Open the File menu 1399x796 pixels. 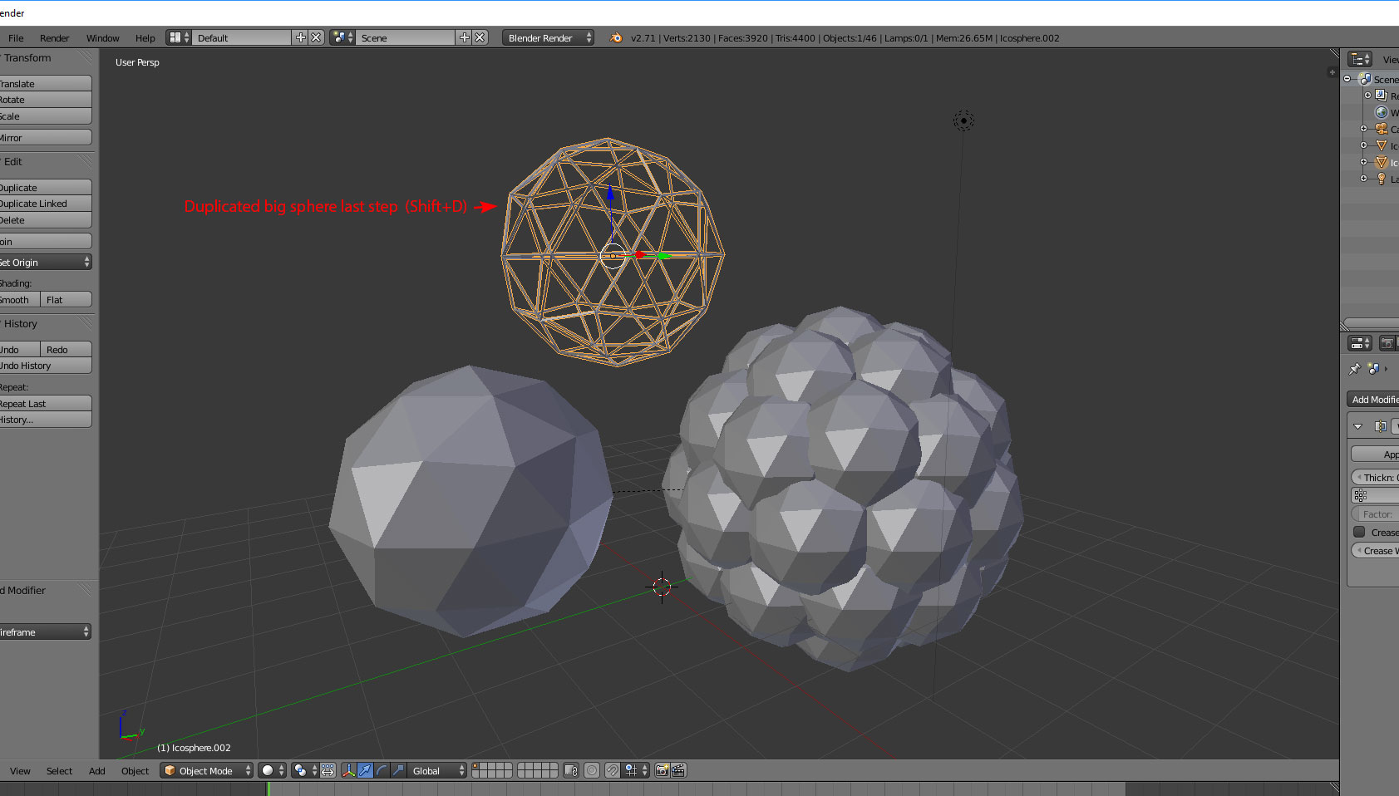15,37
